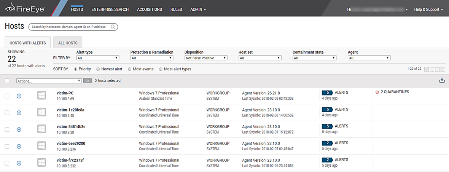The height and width of the screenshot is (172, 449).
Task: Choose Most events sorting
Action: (130, 69)
